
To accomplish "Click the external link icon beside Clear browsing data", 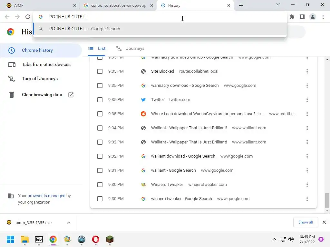I will [71, 95].
